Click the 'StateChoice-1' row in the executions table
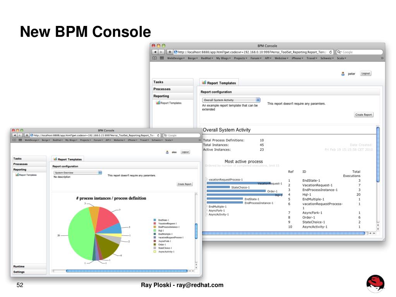Image resolution: width=396 pixels, height=297 pixels. (x=324, y=222)
